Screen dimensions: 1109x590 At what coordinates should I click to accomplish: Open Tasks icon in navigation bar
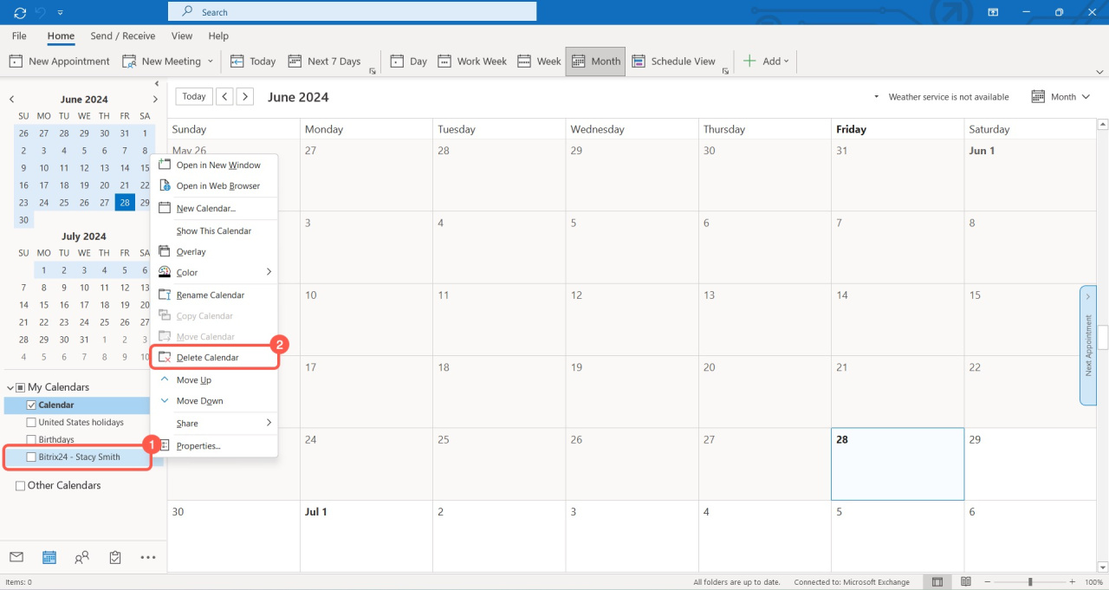[x=115, y=557]
